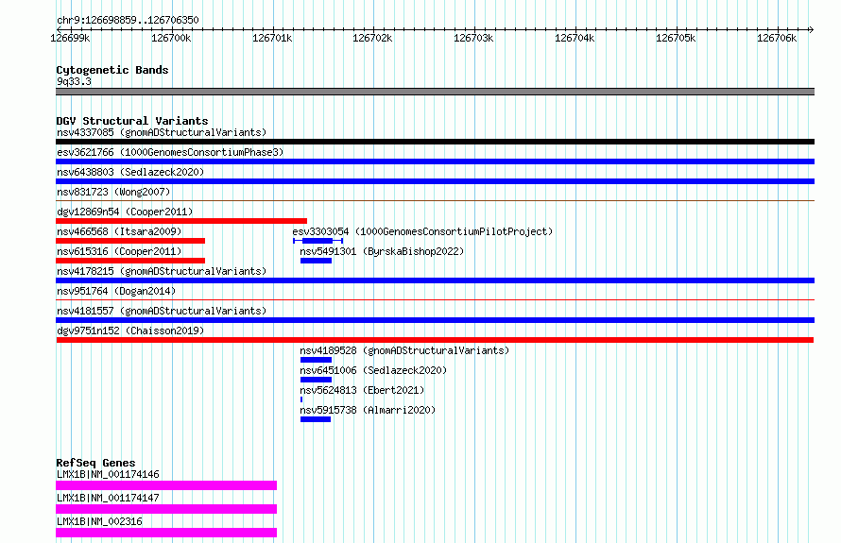Open esv3621766 1000GenomesConsortiumPhase3 label

click(170, 152)
